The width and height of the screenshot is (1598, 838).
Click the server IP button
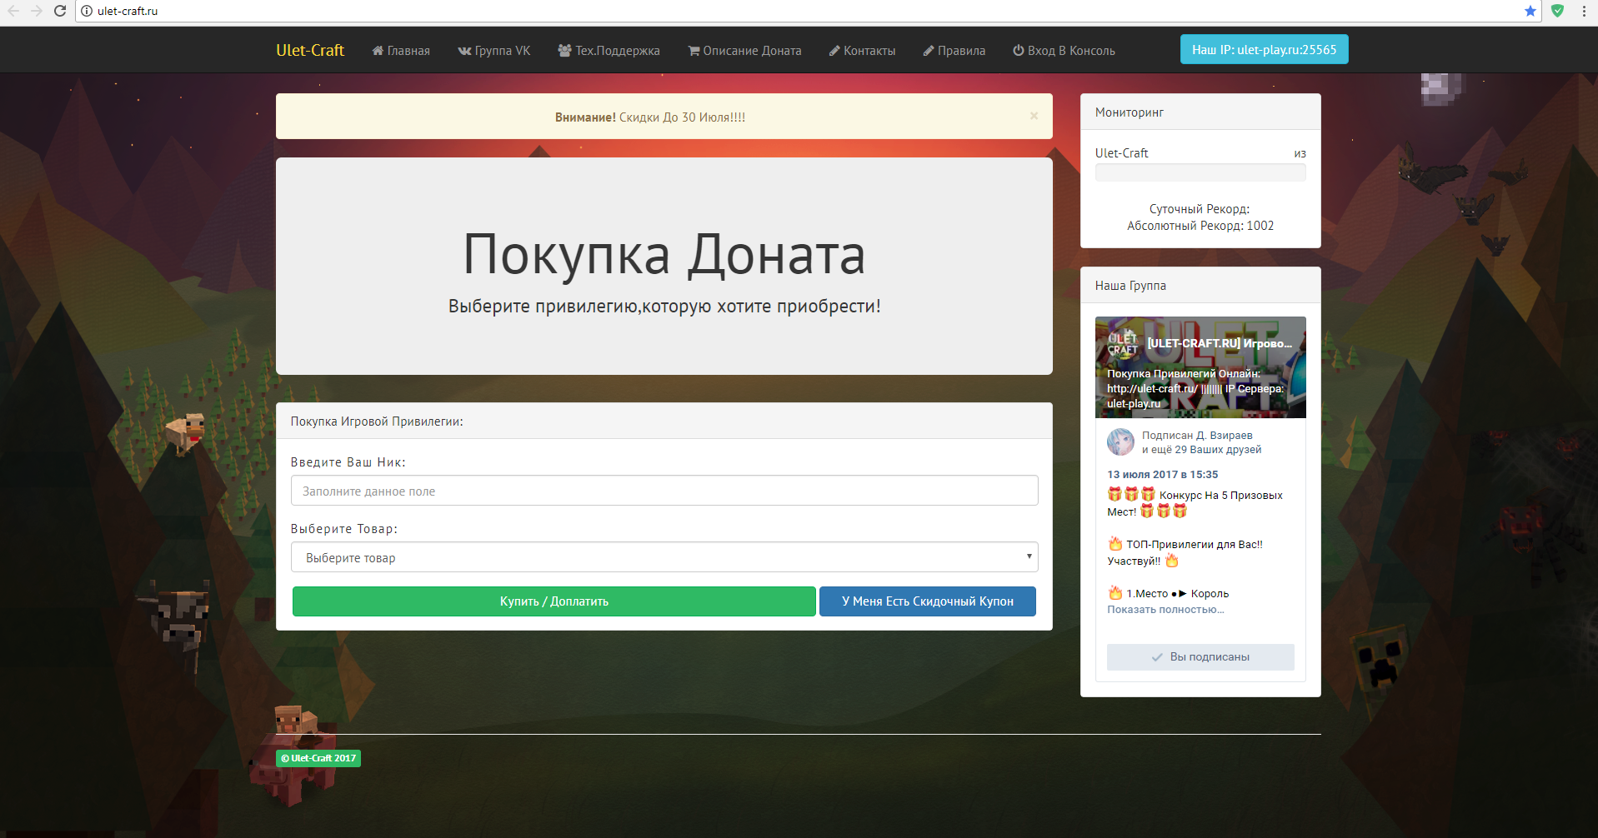coord(1264,50)
